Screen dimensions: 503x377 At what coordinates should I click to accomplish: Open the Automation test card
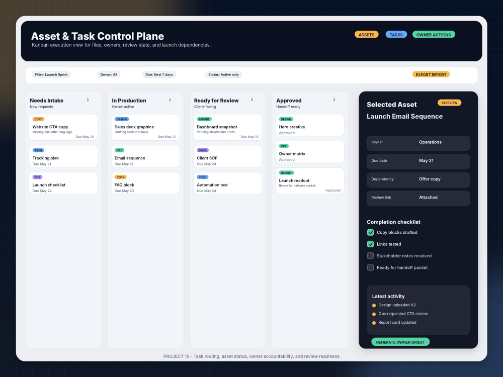pos(227,183)
